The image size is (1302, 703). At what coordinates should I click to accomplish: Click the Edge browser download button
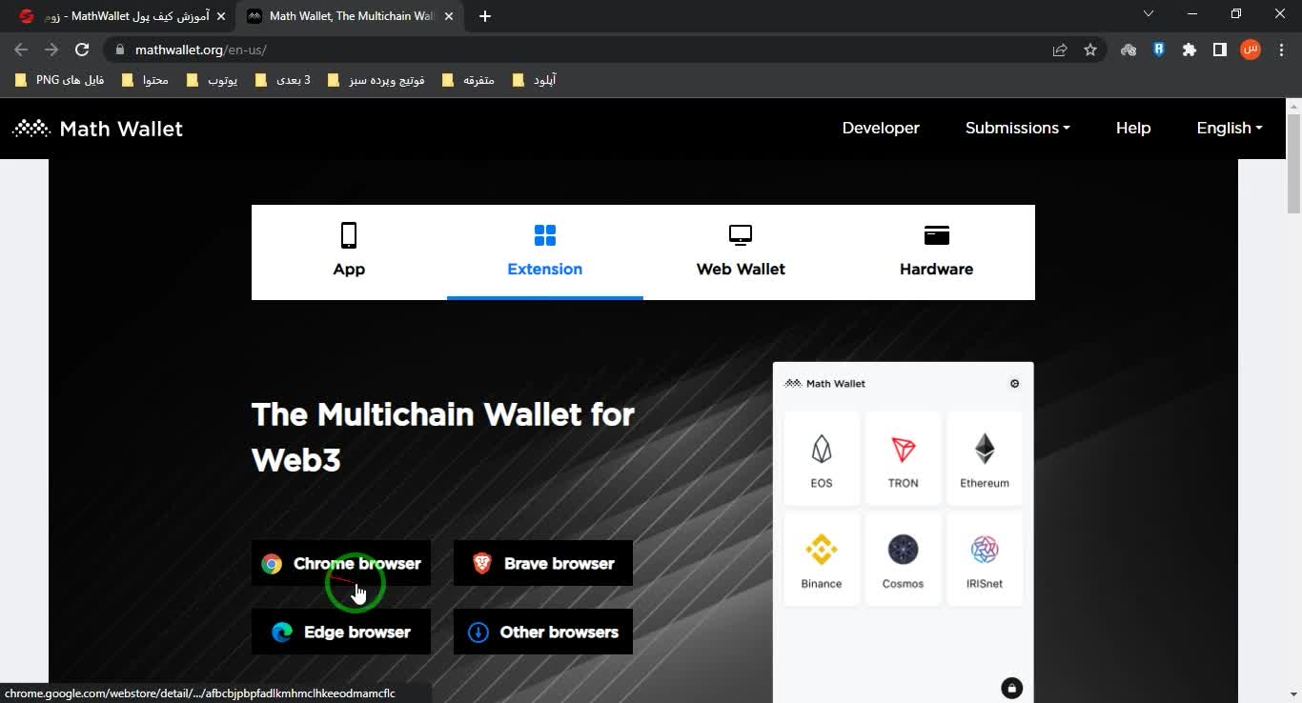point(341,632)
